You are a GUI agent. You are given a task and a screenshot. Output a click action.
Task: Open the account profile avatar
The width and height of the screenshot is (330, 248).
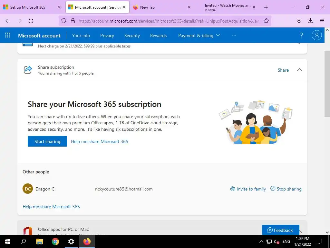click(316, 35)
